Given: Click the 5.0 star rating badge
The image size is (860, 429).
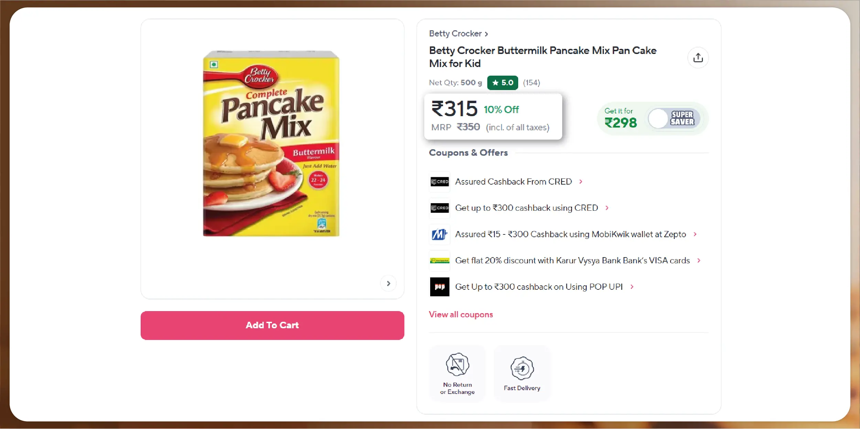Looking at the screenshot, I should click(x=502, y=83).
